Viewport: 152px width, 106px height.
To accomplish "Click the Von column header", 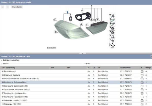I will [52, 68].
